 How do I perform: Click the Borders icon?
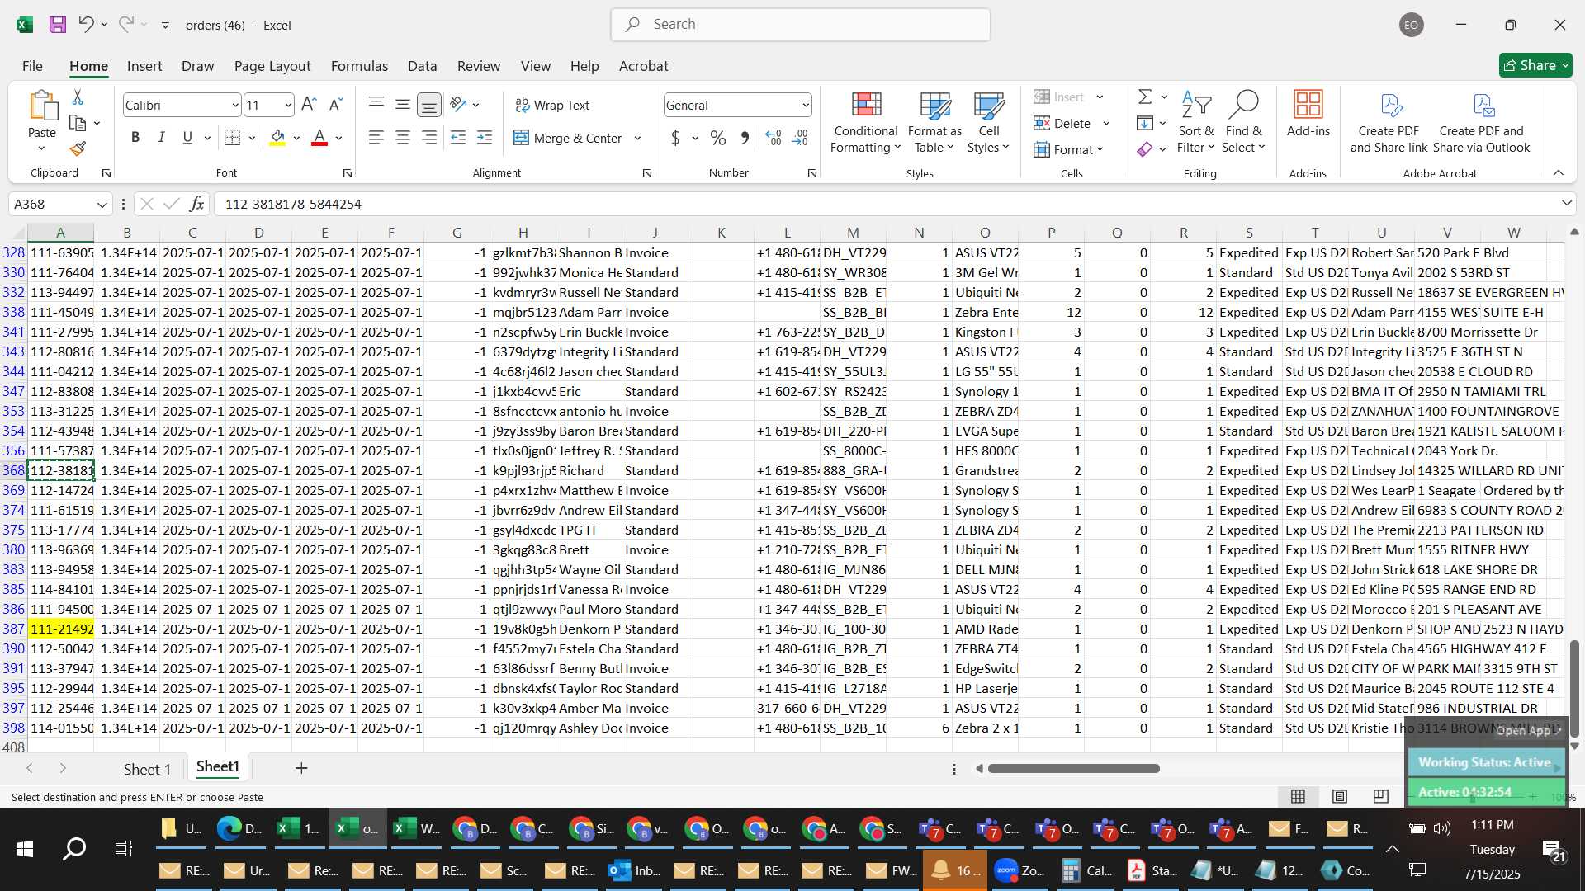(x=233, y=138)
